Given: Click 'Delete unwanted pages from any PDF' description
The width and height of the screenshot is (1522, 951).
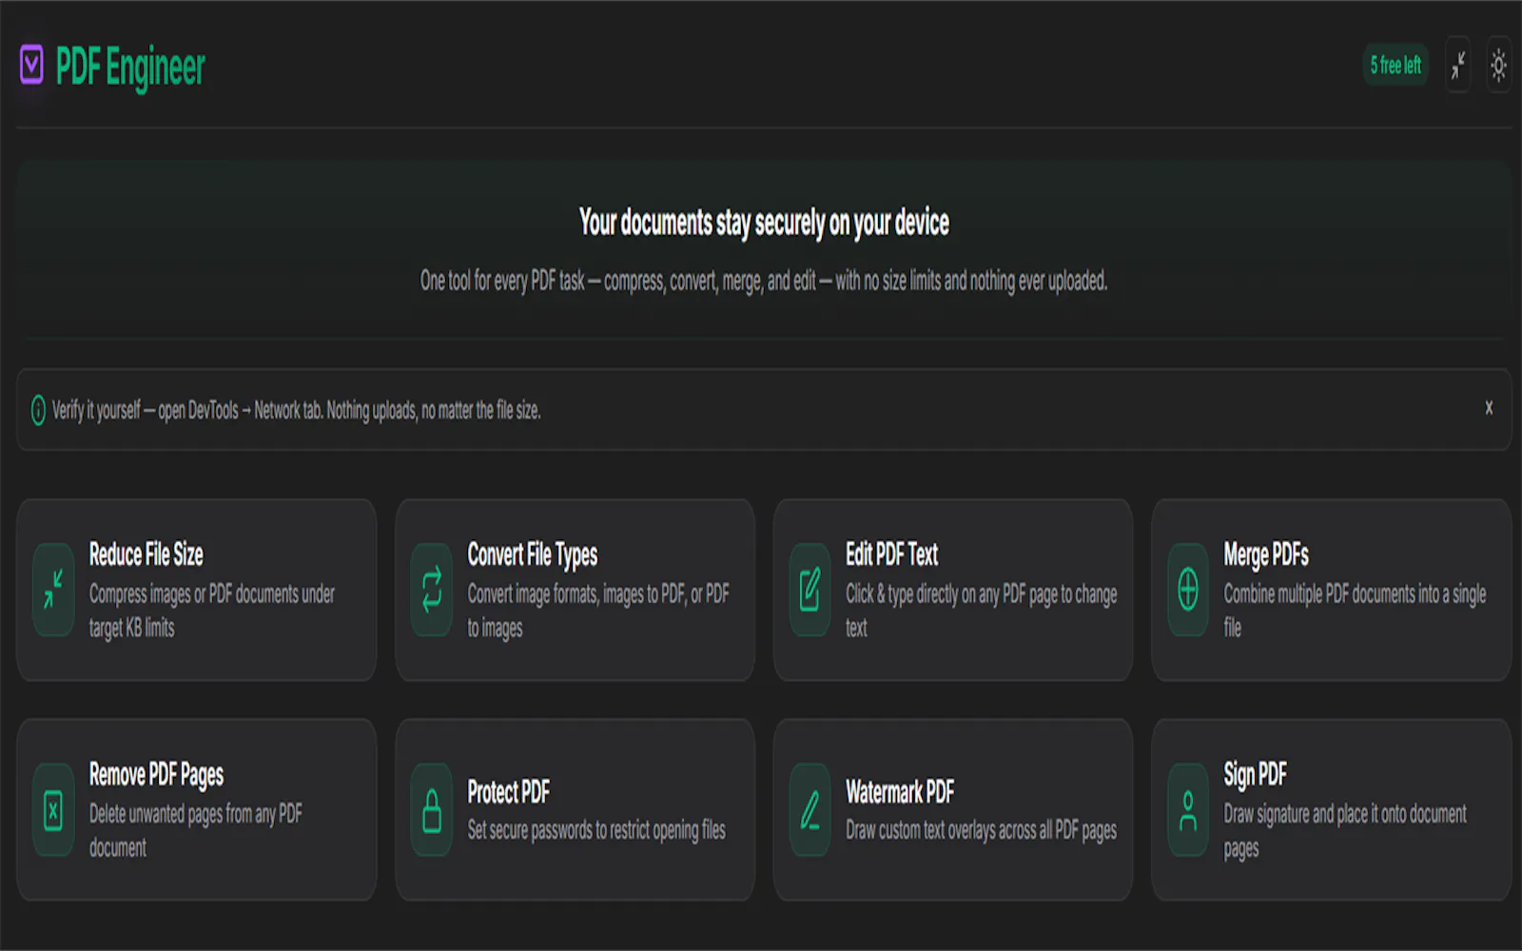Looking at the screenshot, I should tap(196, 830).
